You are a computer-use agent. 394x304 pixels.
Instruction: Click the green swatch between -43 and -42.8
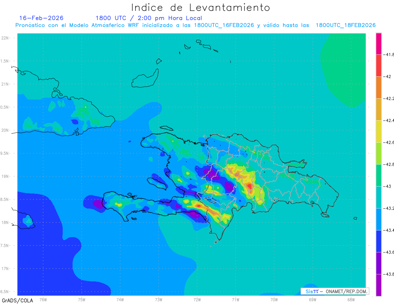[x=379, y=175]
